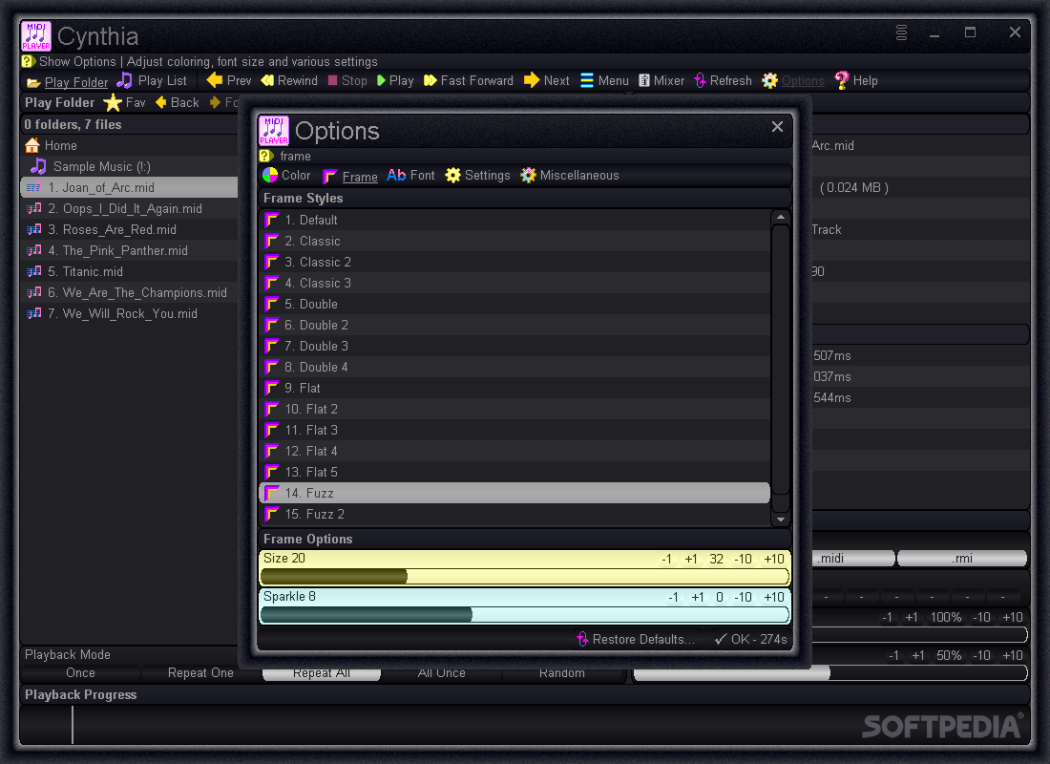This screenshot has width=1050, height=764.
Task: Toggle the .rmi file type button
Action: 962,559
